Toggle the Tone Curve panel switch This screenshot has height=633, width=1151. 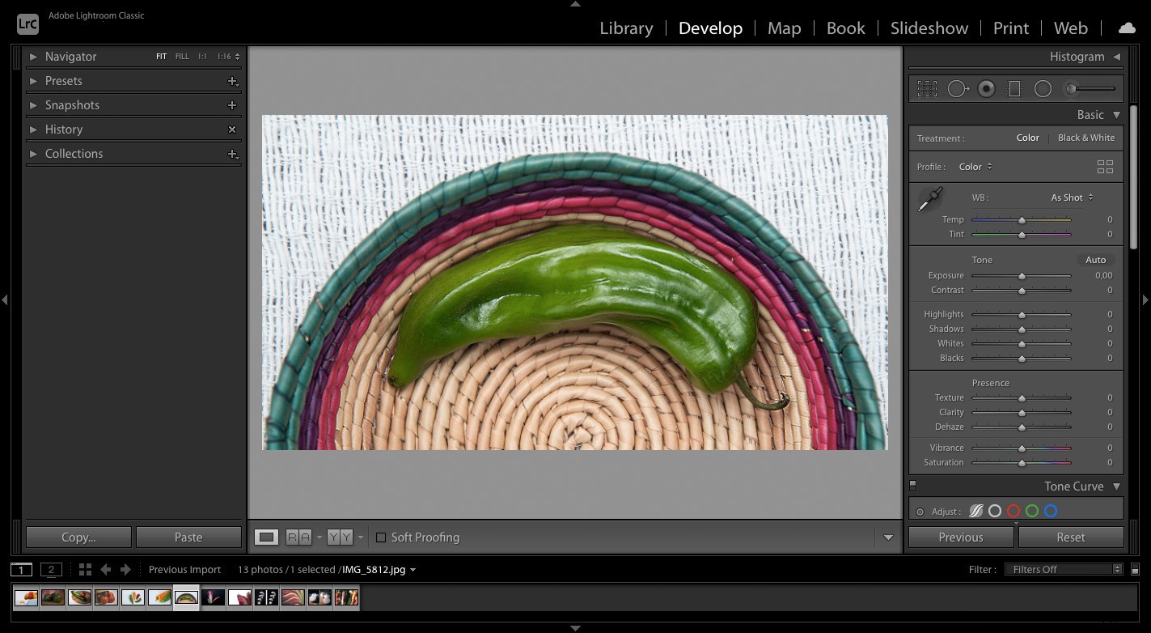pyautogui.click(x=912, y=485)
